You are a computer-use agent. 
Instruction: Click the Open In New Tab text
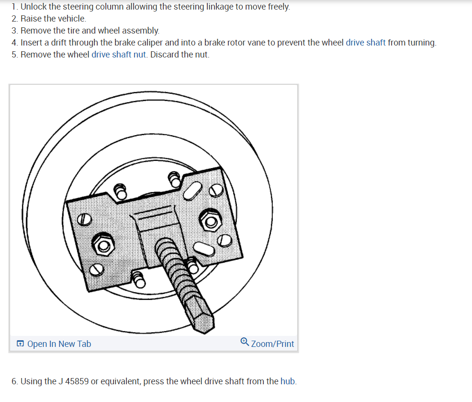59,344
